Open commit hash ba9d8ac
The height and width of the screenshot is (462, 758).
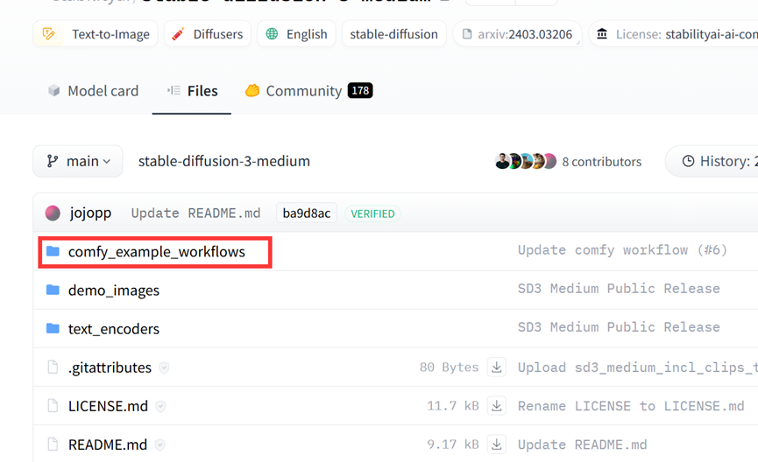pos(307,213)
